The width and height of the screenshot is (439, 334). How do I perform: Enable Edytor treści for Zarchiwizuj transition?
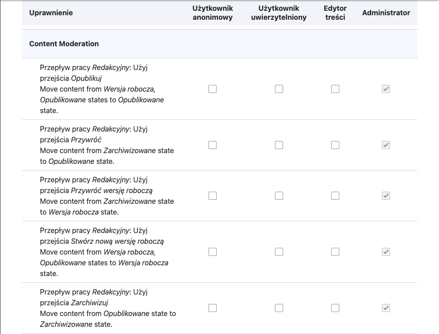point(335,308)
